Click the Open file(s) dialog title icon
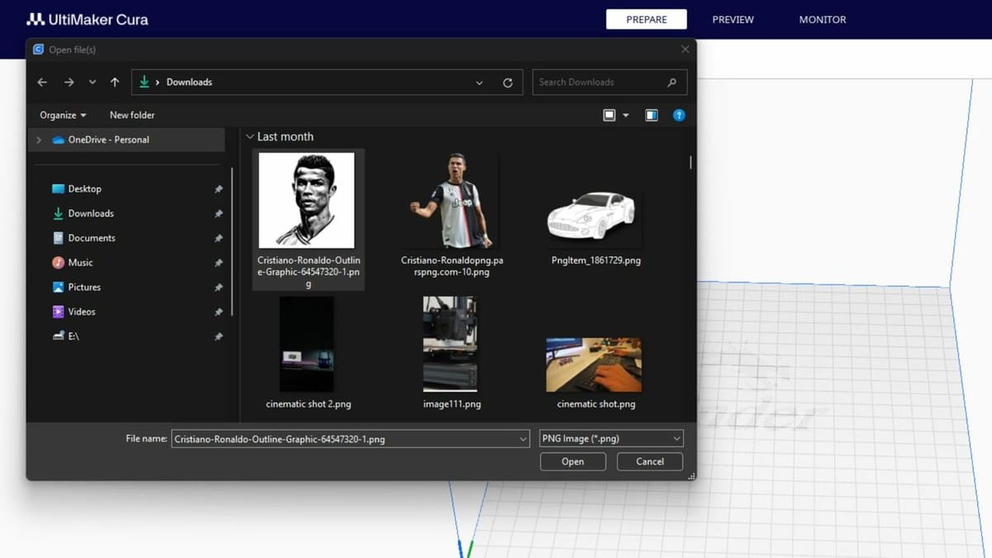This screenshot has width=992, height=558. point(38,50)
